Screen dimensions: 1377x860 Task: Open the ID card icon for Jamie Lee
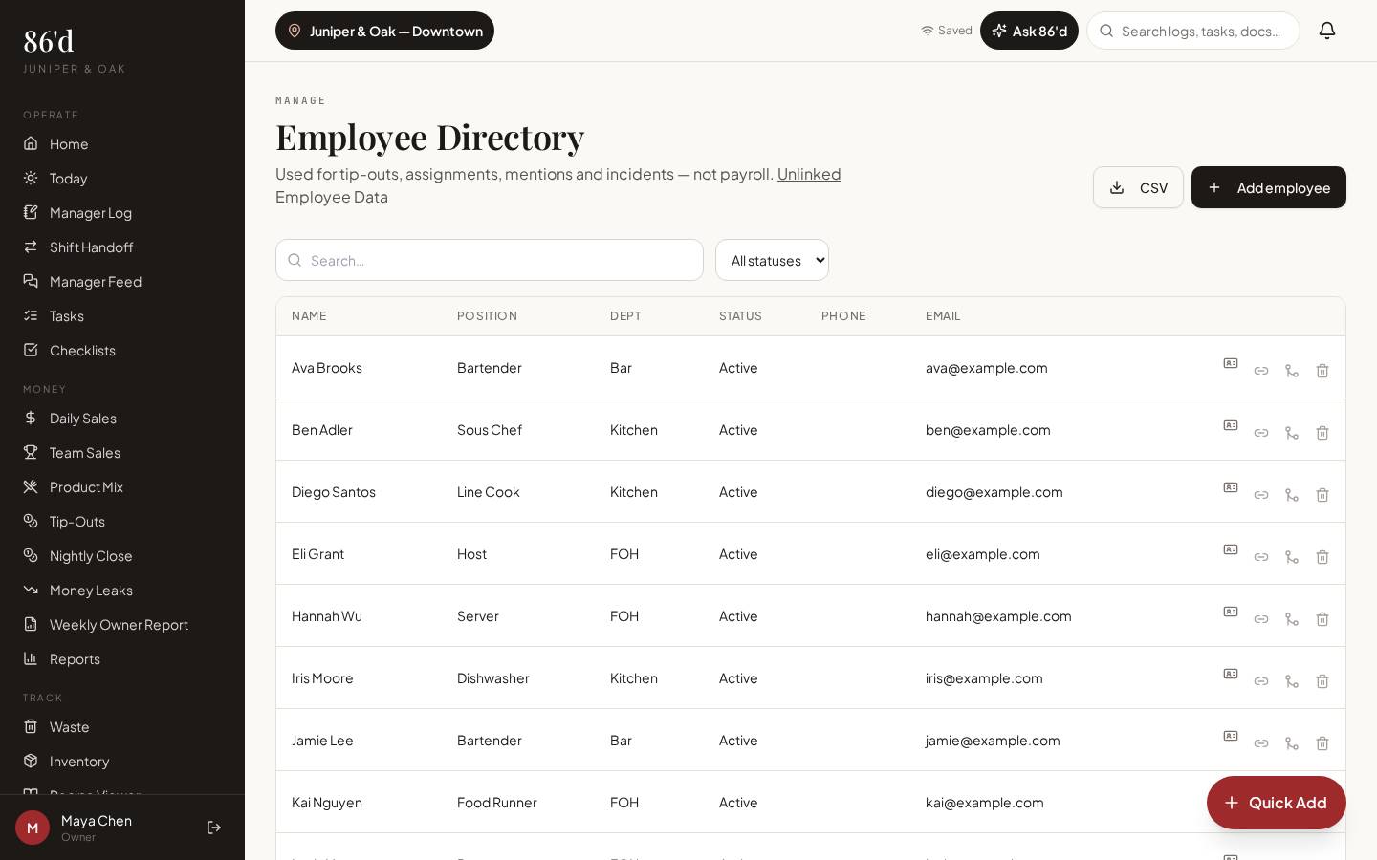point(1231,736)
